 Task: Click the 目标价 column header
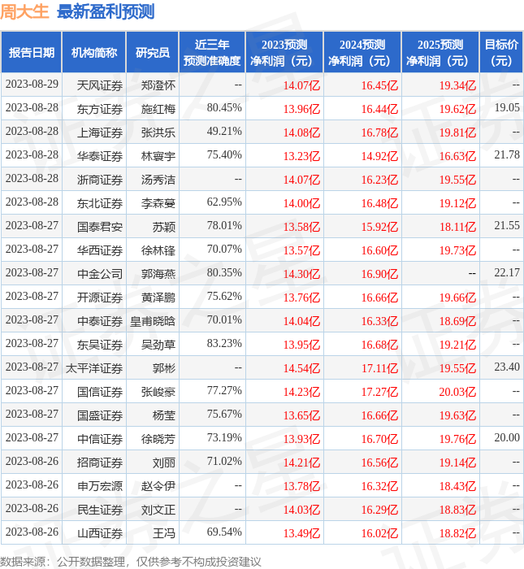(501, 53)
